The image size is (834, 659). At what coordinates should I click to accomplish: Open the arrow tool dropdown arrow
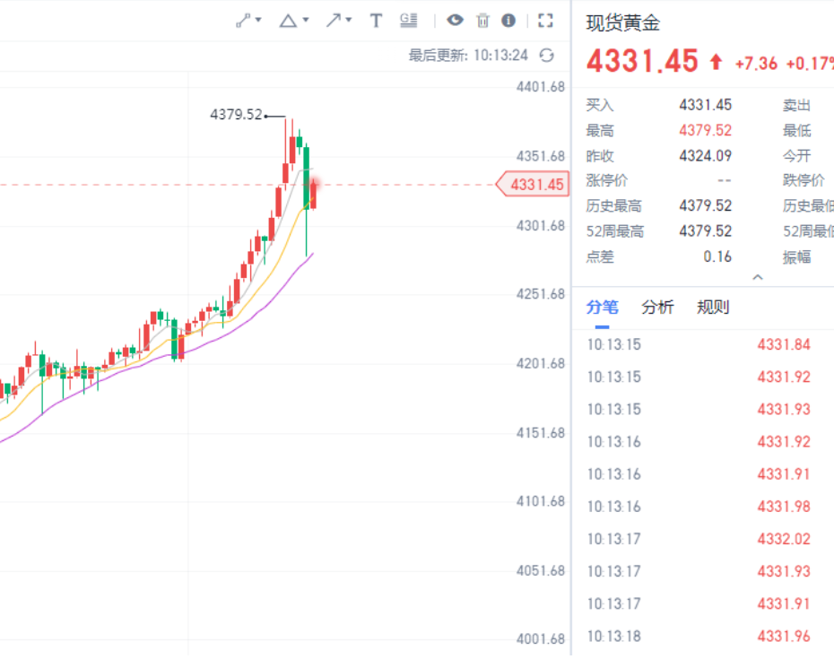(x=349, y=21)
